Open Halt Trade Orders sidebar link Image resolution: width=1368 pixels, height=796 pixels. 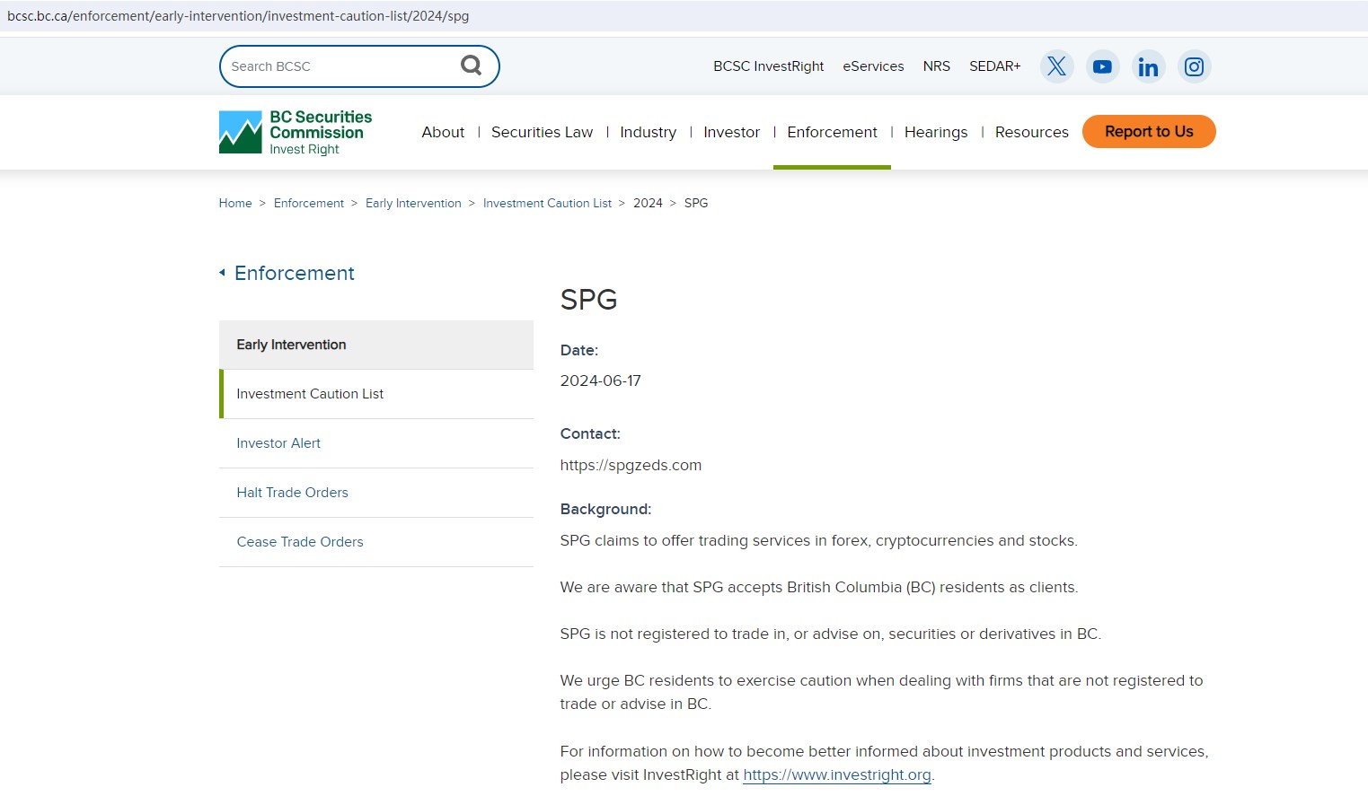292,493
